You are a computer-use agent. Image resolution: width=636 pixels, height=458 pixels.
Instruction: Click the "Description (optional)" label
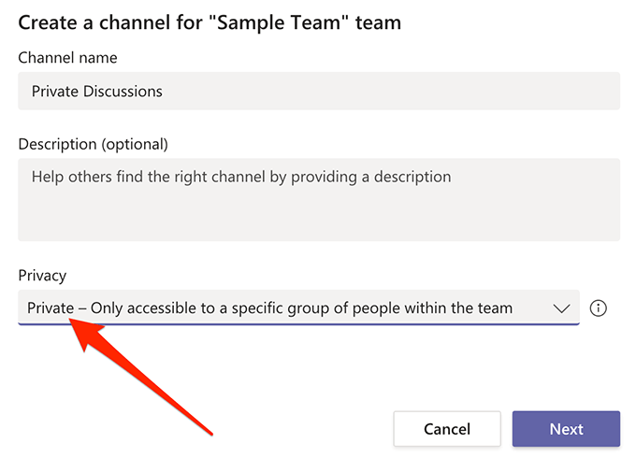[x=93, y=144]
